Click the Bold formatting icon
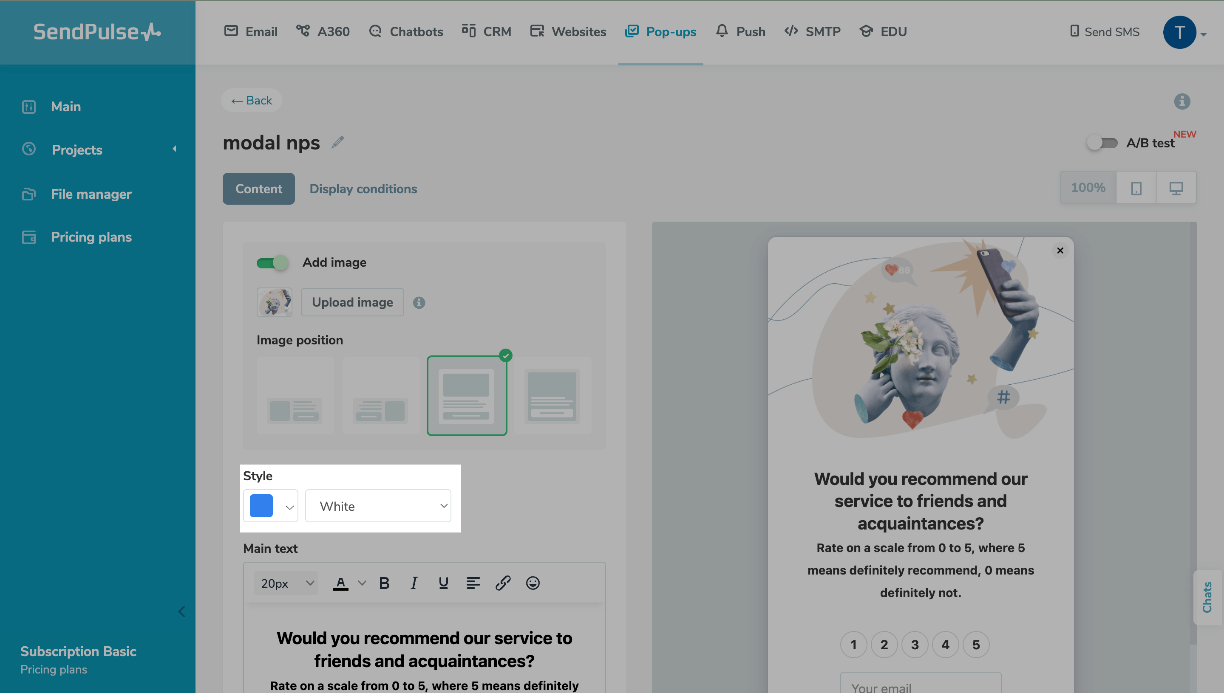The height and width of the screenshot is (693, 1224). 384,583
